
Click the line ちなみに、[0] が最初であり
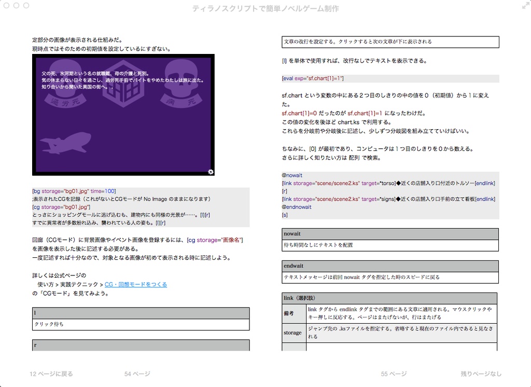point(378,149)
